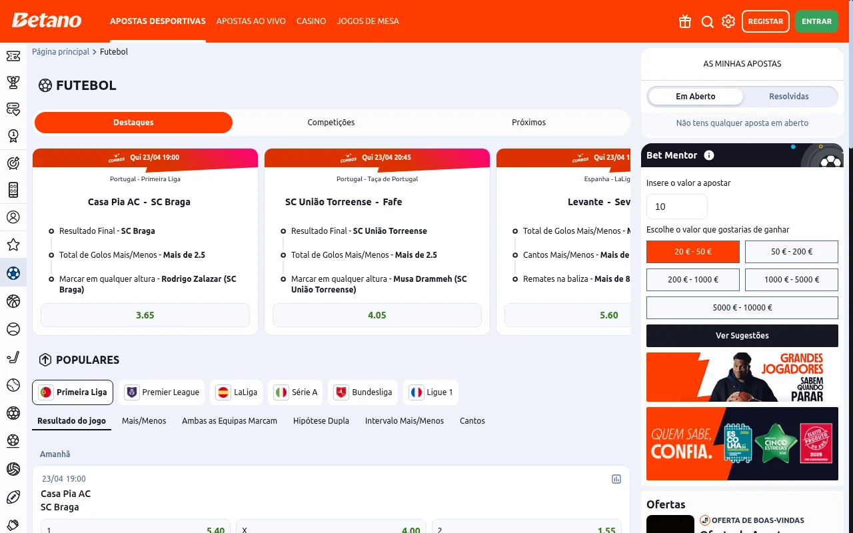Open the gift promotions icon in header
This screenshot has width=853, height=533.
pos(685,21)
